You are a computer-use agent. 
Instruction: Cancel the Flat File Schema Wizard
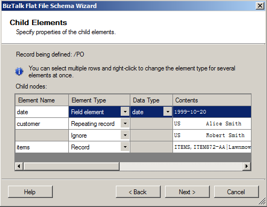tap(236, 192)
